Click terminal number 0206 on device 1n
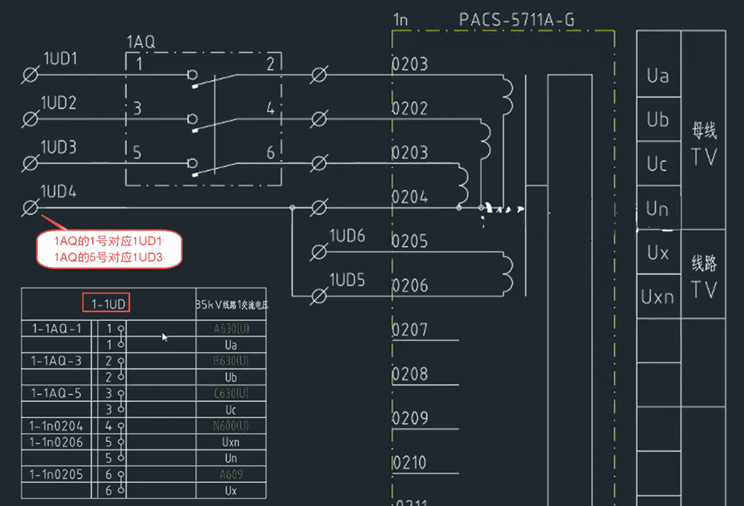This screenshot has width=744, height=506. point(410,286)
